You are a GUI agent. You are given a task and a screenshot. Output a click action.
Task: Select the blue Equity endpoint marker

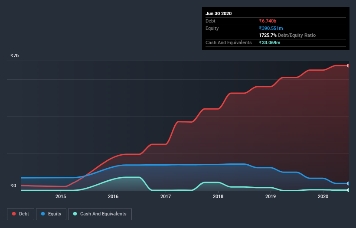coord(349,183)
